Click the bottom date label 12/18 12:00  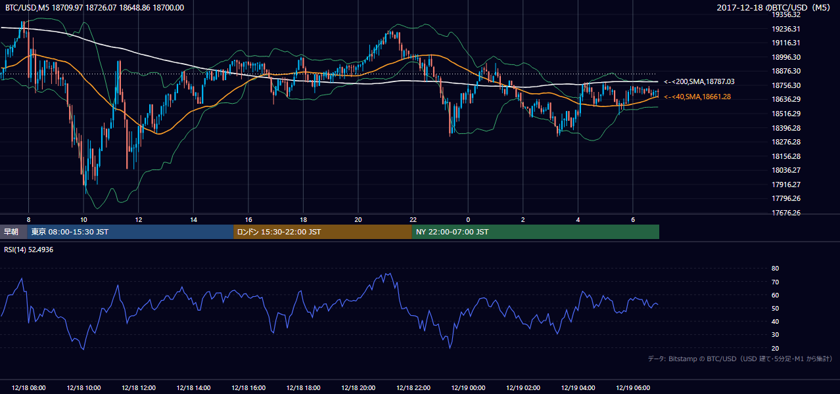[x=139, y=387]
